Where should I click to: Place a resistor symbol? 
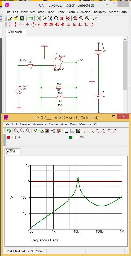click(10, 25)
